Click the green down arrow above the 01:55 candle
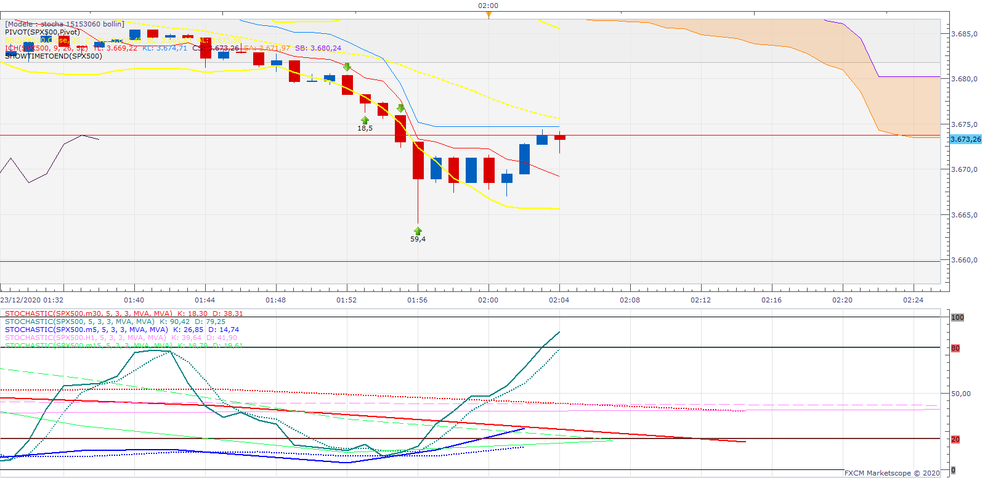 click(x=400, y=108)
